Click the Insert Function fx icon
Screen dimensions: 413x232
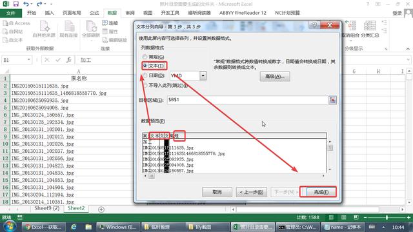[x=69, y=60]
